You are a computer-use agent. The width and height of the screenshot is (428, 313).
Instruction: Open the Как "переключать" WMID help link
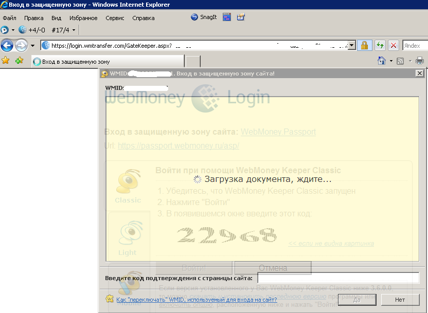[x=197, y=299]
